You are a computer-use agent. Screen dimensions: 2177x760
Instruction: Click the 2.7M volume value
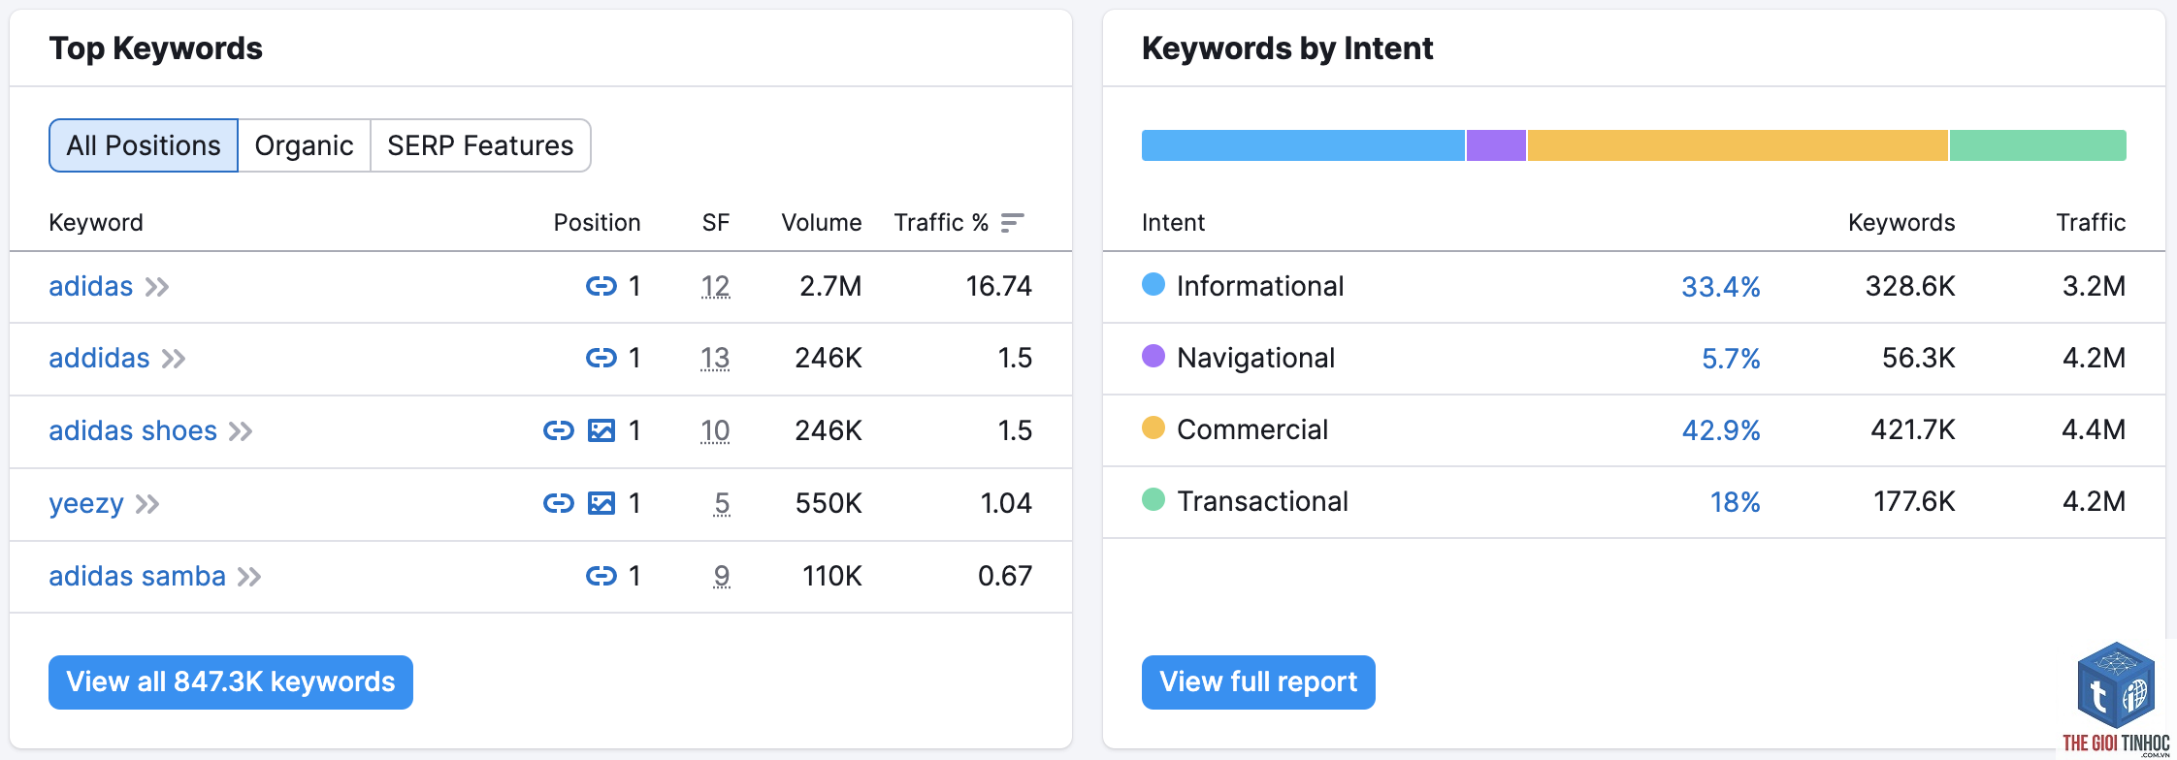830,286
